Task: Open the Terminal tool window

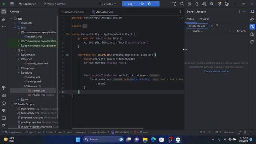Action: (4, 118)
